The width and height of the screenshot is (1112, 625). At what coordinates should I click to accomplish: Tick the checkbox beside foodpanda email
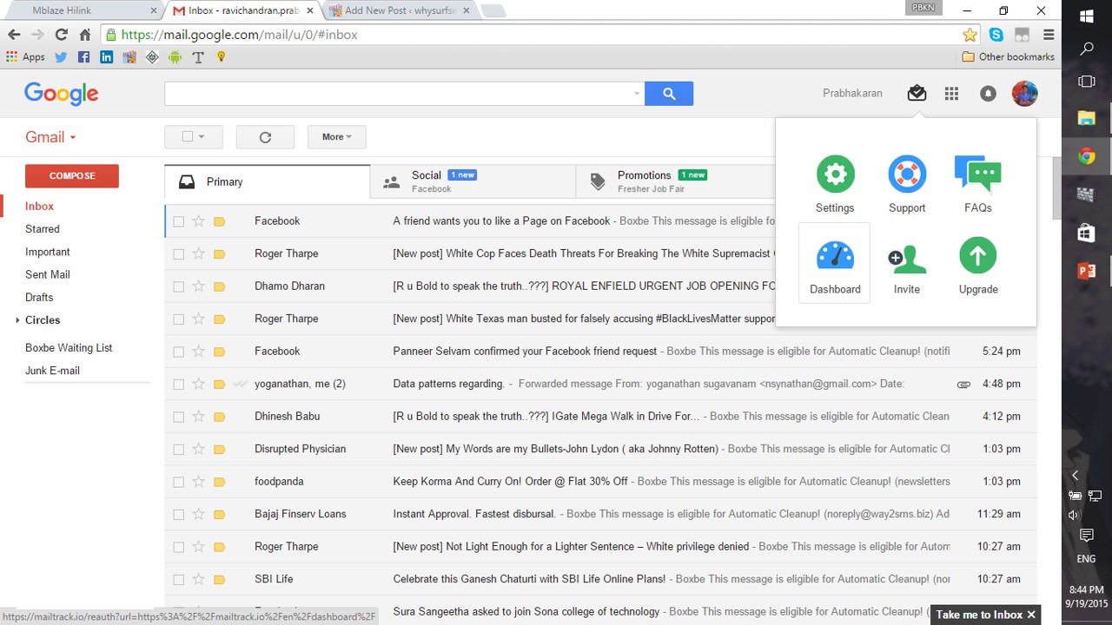[x=179, y=482]
